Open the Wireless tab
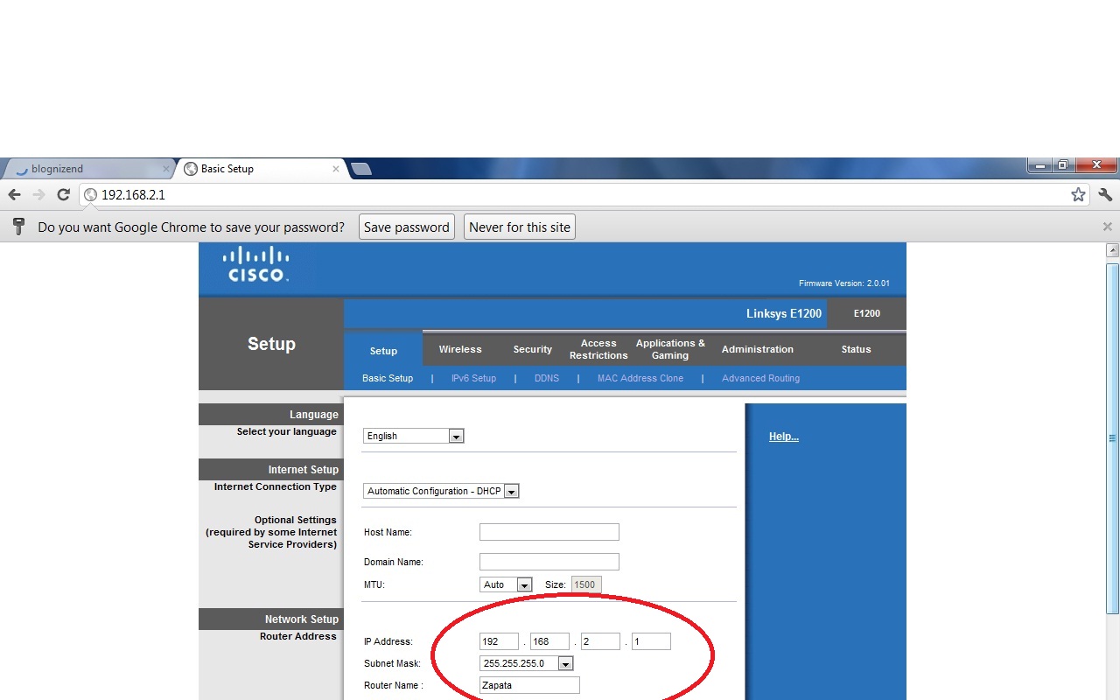 [460, 349]
